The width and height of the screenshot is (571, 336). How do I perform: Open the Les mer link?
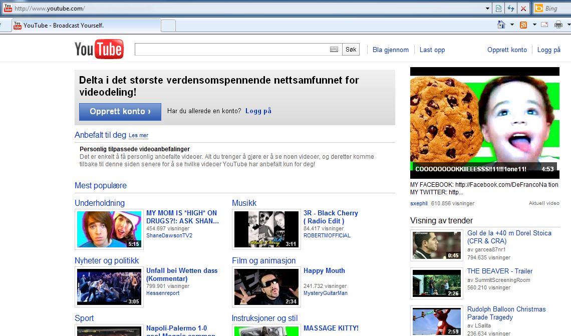[x=138, y=135]
